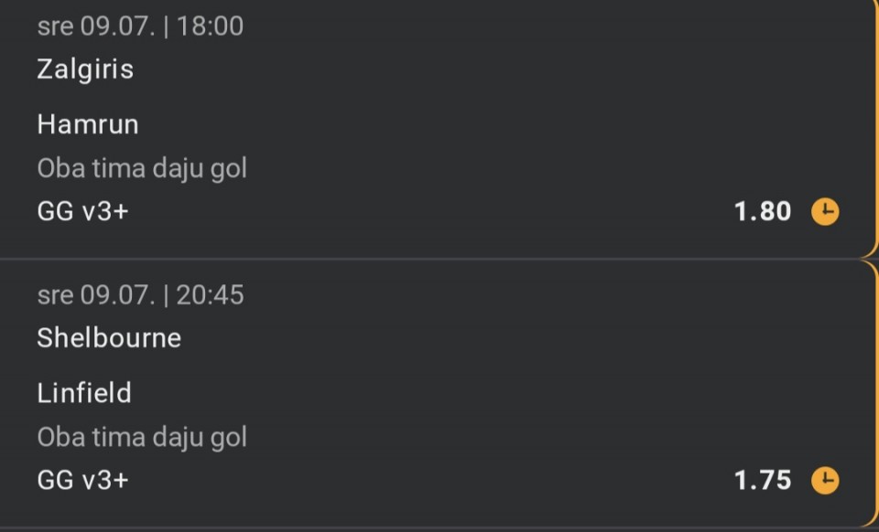Open the Linfield team name
The width and height of the screenshot is (879, 532).
pos(84,393)
